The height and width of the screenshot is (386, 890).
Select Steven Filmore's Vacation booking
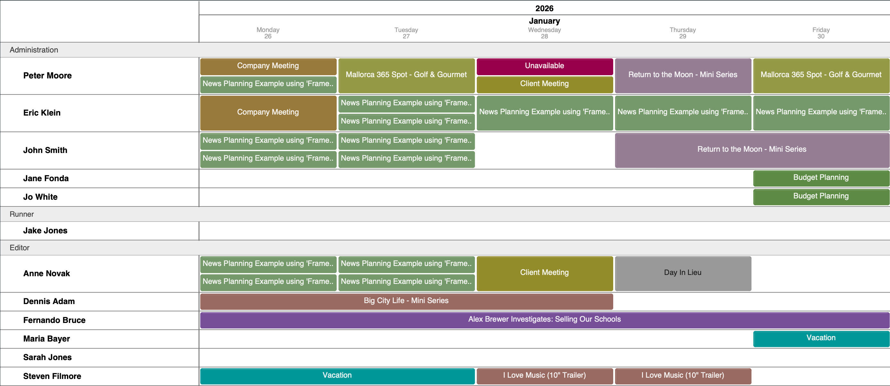pyautogui.click(x=337, y=376)
